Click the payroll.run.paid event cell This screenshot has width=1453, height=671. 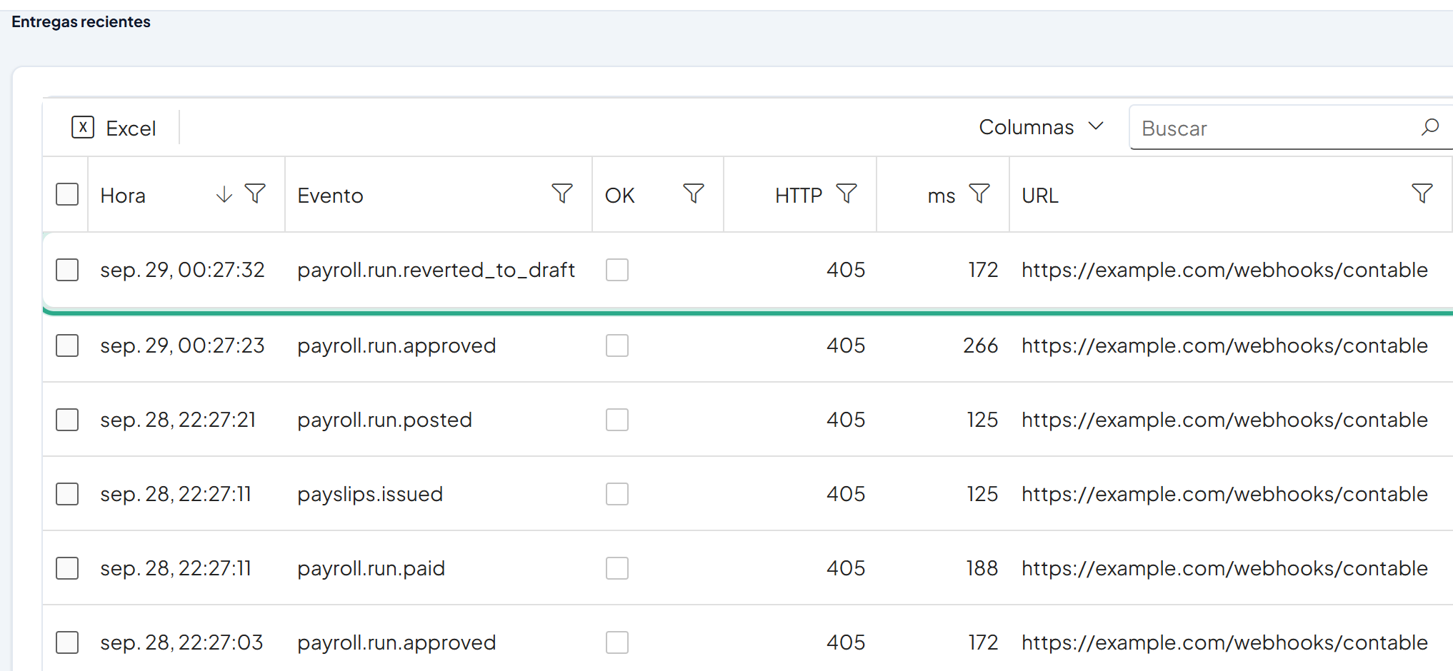[x=371, y=568]
